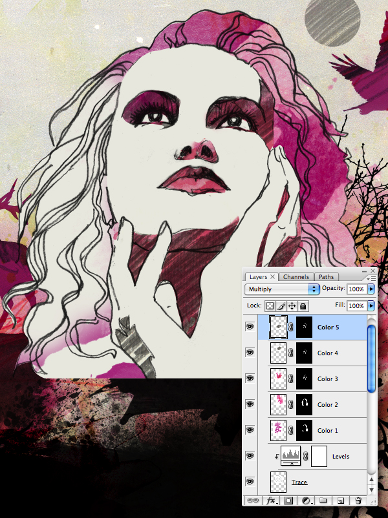Viewport: 388px width, 518px height.
Task: Hide the Color 1 layer
Action: coord(250,430)
